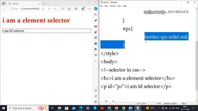Open Tools briefcase in sidebar
Viewport: 198px width, 111px height.
pyautogui.click(x=96, y=26)
